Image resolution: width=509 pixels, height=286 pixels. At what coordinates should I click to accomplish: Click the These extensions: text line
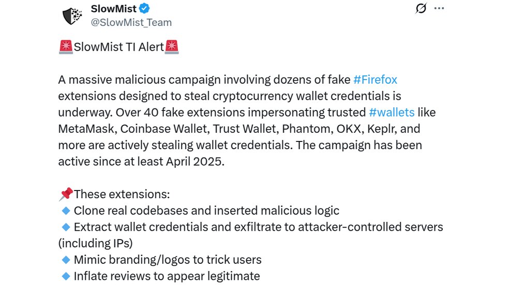[122, 194]
